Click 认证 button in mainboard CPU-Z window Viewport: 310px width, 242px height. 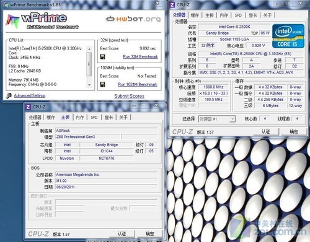click(x=122, y=233)
